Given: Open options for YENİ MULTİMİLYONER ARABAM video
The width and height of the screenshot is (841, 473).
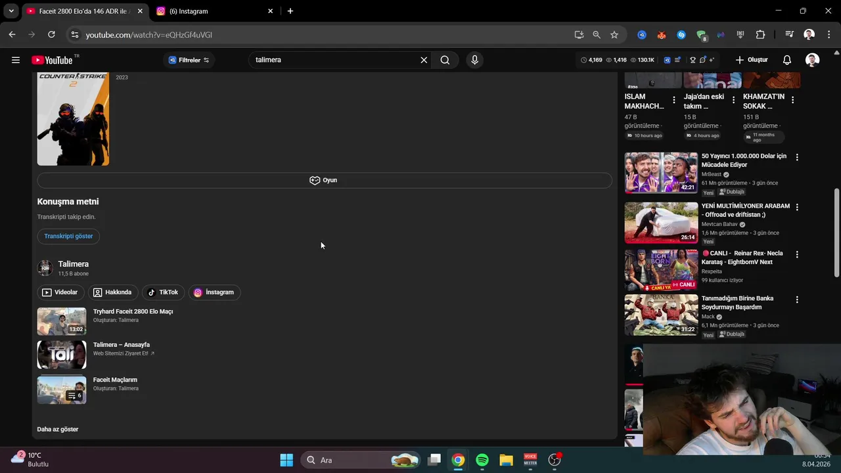Looking at the screenshot, I should pos(797,207).
